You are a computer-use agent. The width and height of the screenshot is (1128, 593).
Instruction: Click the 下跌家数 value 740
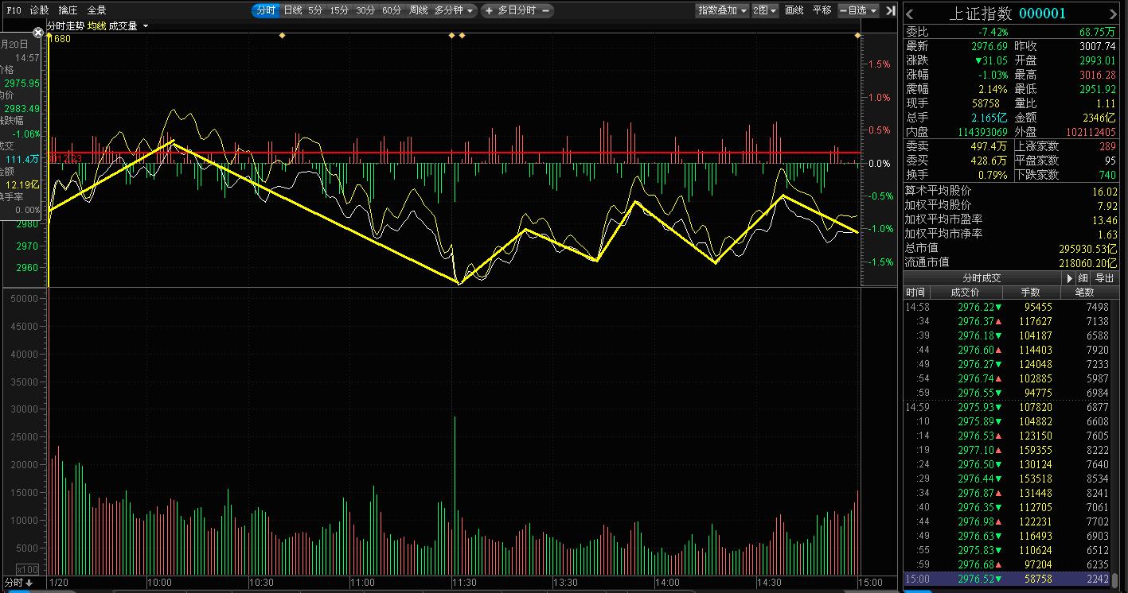click(1108, 175)
